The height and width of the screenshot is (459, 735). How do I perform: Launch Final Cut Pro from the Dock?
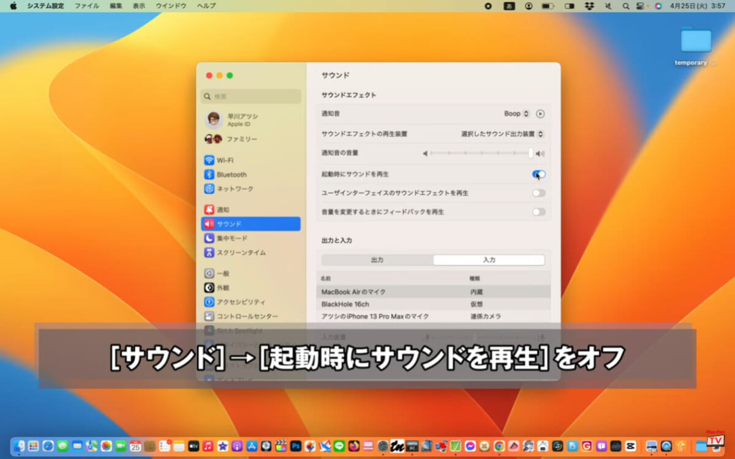tap(281, 446)
